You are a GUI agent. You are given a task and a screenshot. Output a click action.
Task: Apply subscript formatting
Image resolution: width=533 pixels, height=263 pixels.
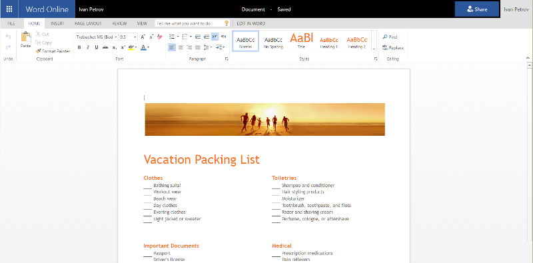(115, 47)
